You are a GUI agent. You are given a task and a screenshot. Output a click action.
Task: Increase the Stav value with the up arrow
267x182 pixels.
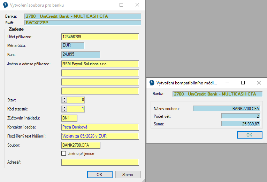click(x=64, y=99)
